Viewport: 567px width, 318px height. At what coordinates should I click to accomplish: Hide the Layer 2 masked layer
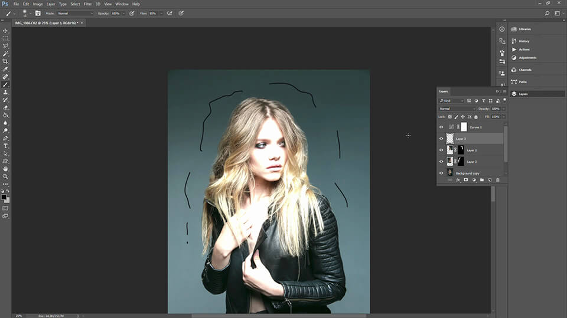(441, 162)
